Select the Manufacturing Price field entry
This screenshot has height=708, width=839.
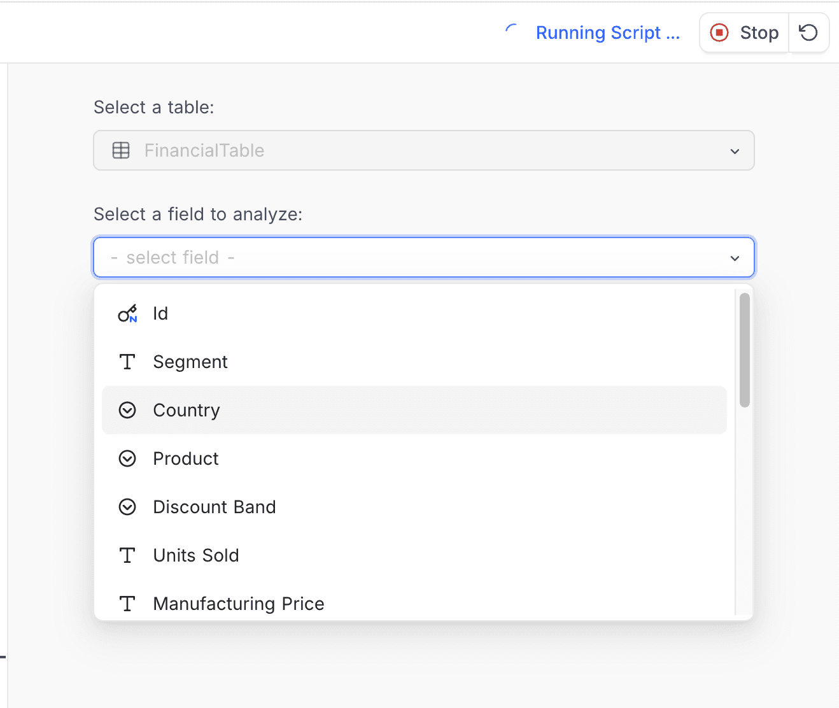tap(238, 604)
